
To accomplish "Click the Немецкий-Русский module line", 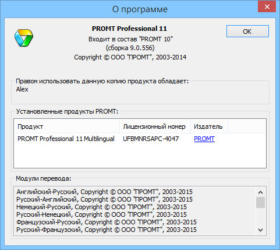I will point(101,207).
